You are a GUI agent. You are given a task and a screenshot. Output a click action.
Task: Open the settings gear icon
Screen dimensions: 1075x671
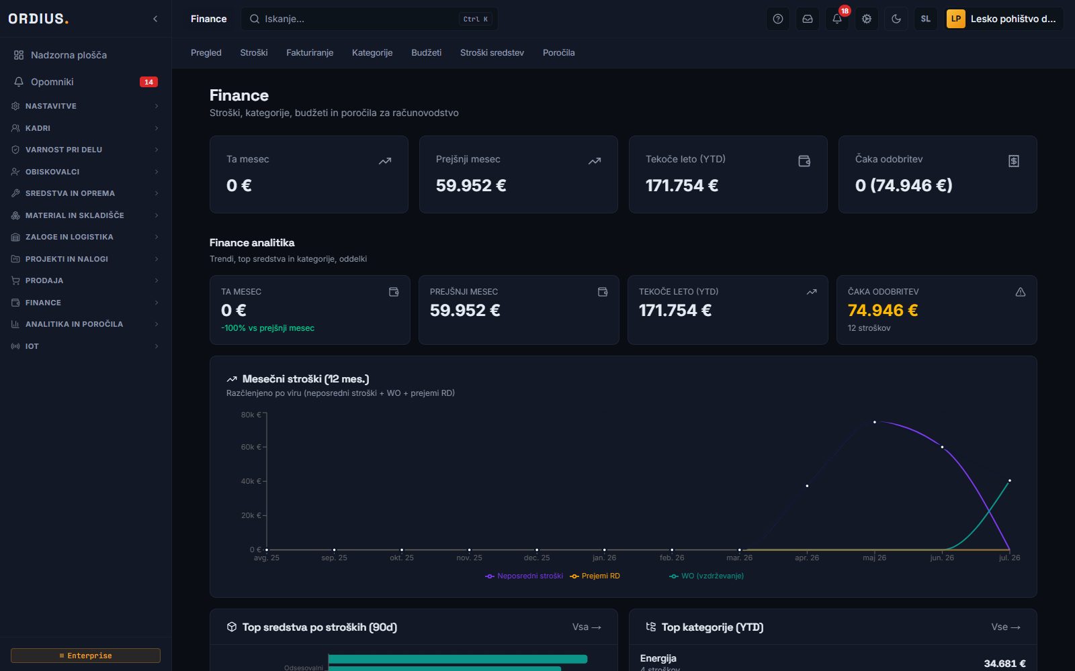click(867, 19)
